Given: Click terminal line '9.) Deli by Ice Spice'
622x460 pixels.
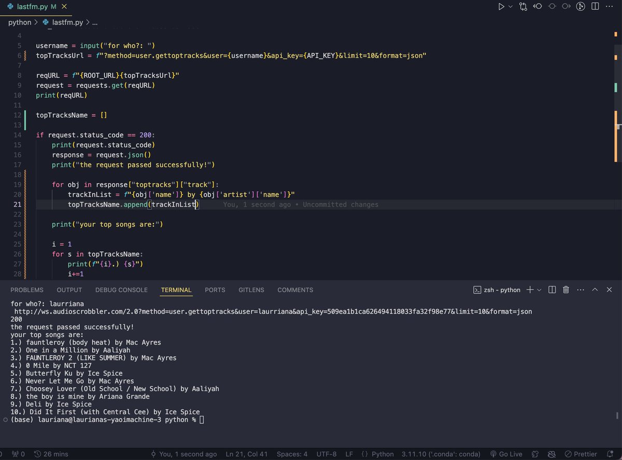Looking at the screenshot, I should tap(51, 404).
